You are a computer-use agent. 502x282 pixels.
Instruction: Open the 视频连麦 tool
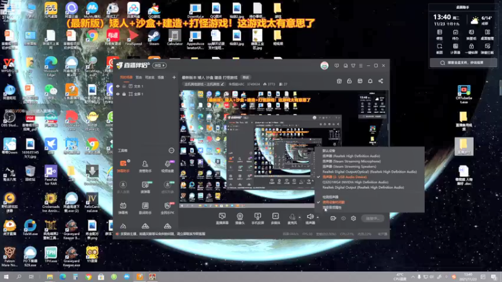pyautogui.click(x=168, y=166)
